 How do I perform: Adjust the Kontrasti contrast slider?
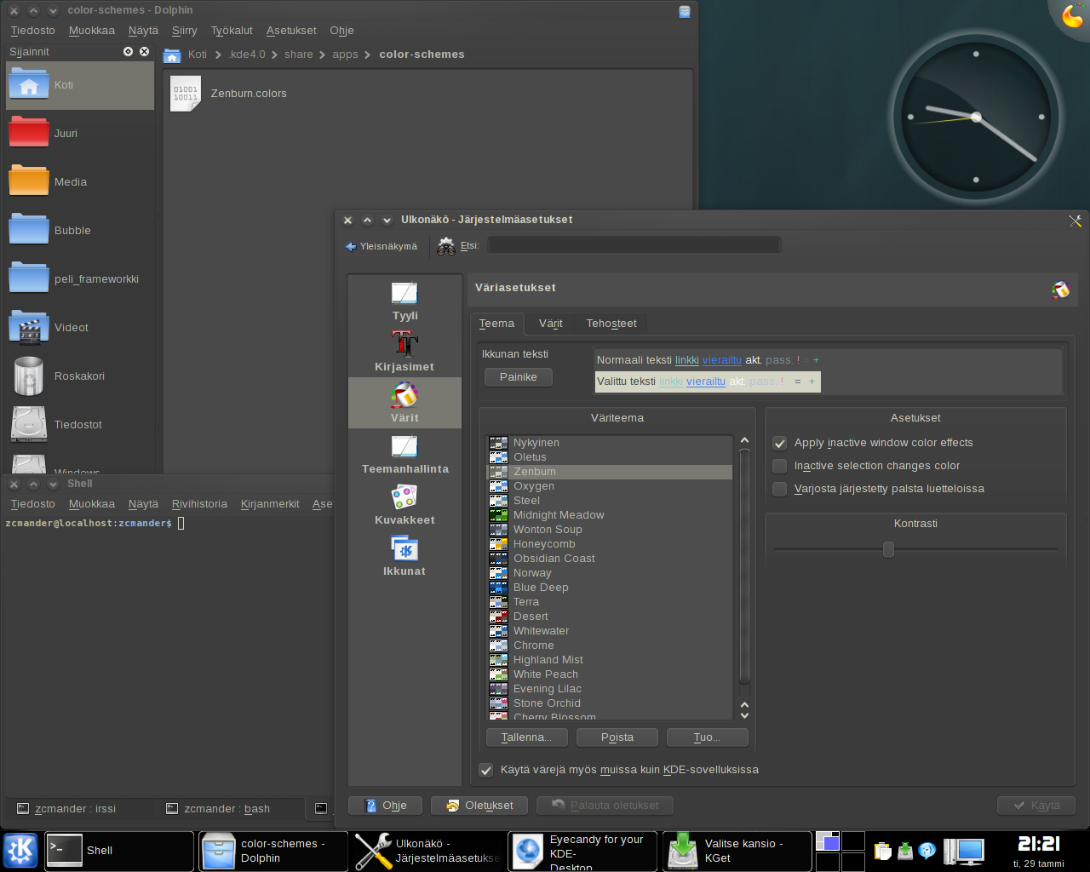888,549
